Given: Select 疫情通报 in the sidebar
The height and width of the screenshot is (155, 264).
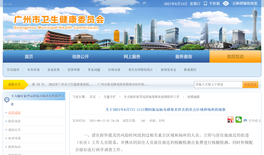Looking at the screenshot, I should (x=14, y=113).
